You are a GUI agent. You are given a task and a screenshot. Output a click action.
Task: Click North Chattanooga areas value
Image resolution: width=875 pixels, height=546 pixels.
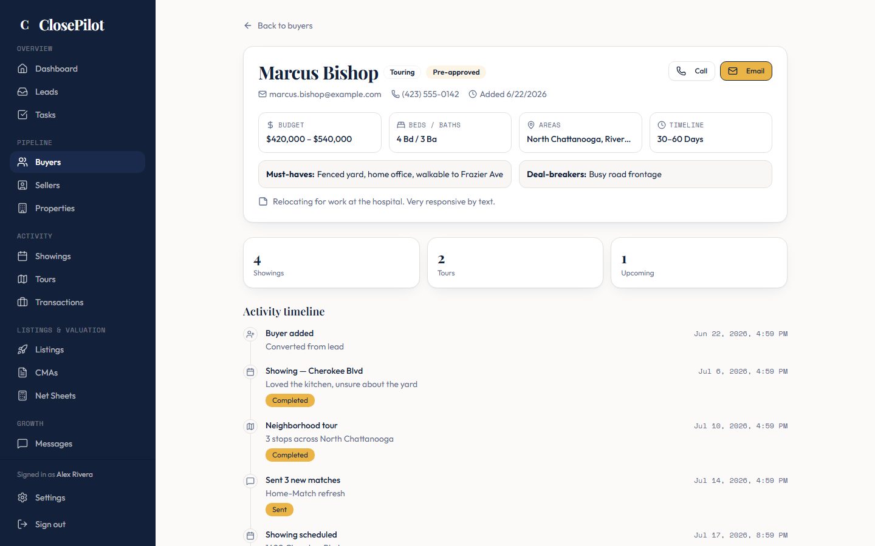[578, 139]
